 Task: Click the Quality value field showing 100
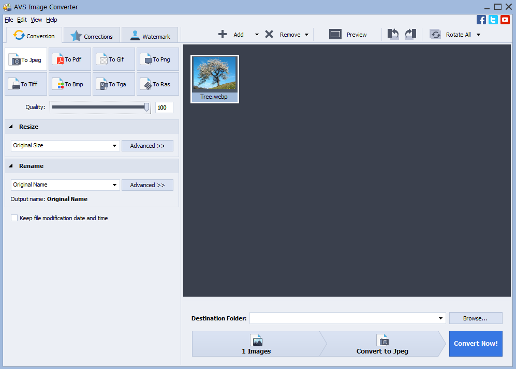(x=164, y=107)
